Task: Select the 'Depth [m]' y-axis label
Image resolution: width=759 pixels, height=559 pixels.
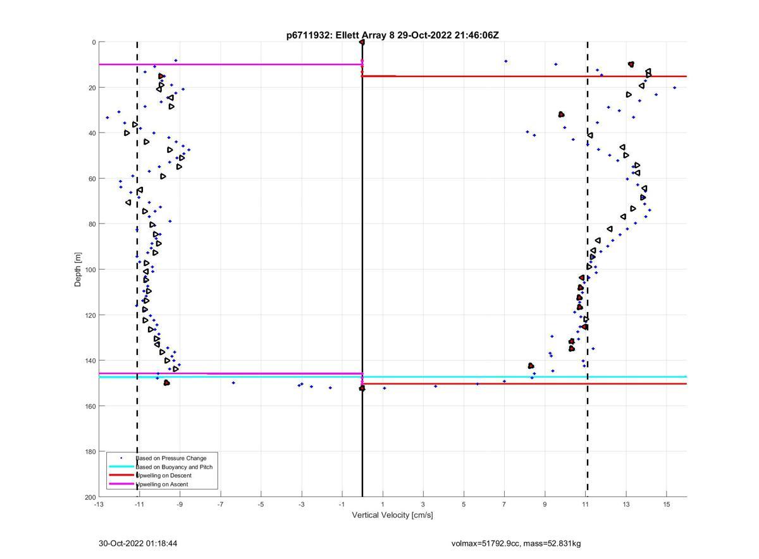Action: coord(78,269)
